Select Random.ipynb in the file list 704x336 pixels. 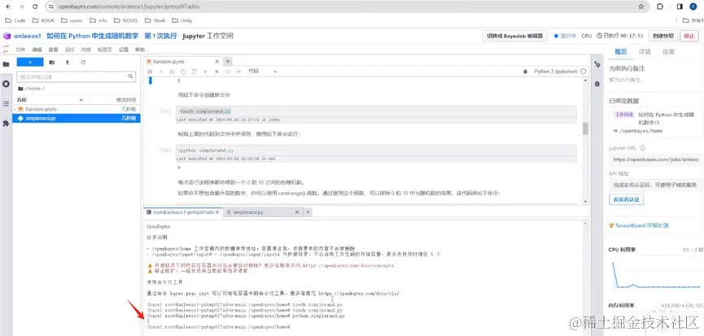tap(77, 109)
